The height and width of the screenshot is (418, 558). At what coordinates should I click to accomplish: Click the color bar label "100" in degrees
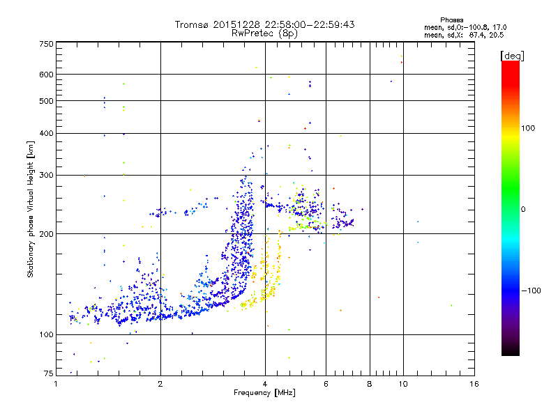528,128
